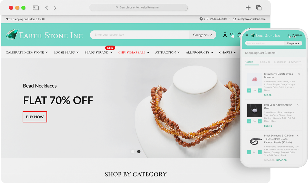Viewport: 308px width, 183px height.
Task: Click the Buy Now button
Action: pyautogui.click(x=35, y=117)
